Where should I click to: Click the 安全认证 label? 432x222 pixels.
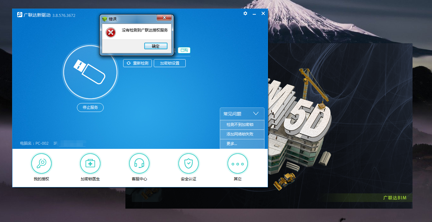[x=189, y=179]
